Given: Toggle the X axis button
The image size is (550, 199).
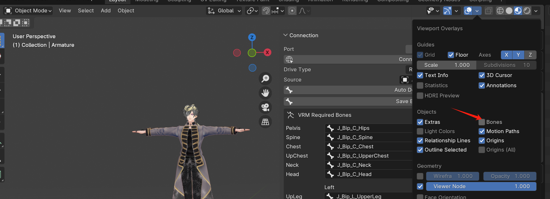Looking at the screenshot, I should click(x=506, y=55).
